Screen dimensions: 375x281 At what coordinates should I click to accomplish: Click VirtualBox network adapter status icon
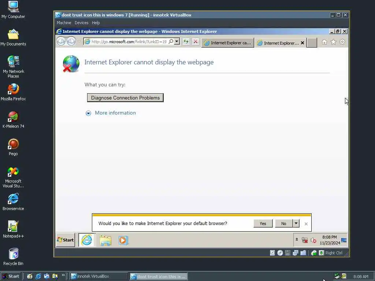click(296, 253)
